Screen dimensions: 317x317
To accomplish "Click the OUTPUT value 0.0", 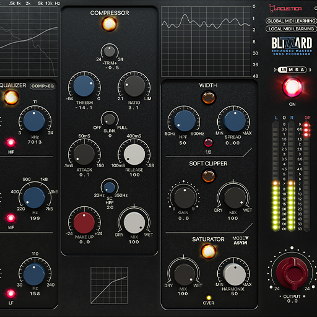I will (292, 301).
